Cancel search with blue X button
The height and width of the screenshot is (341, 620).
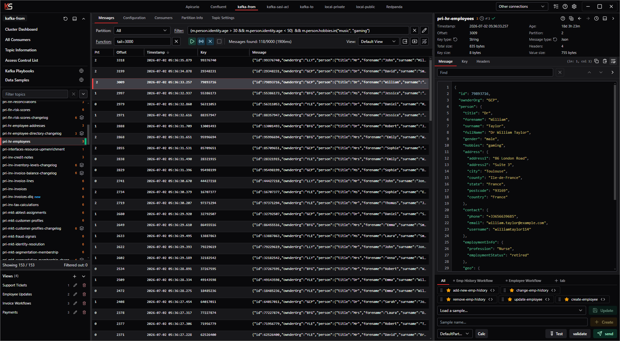coord(210,41)
